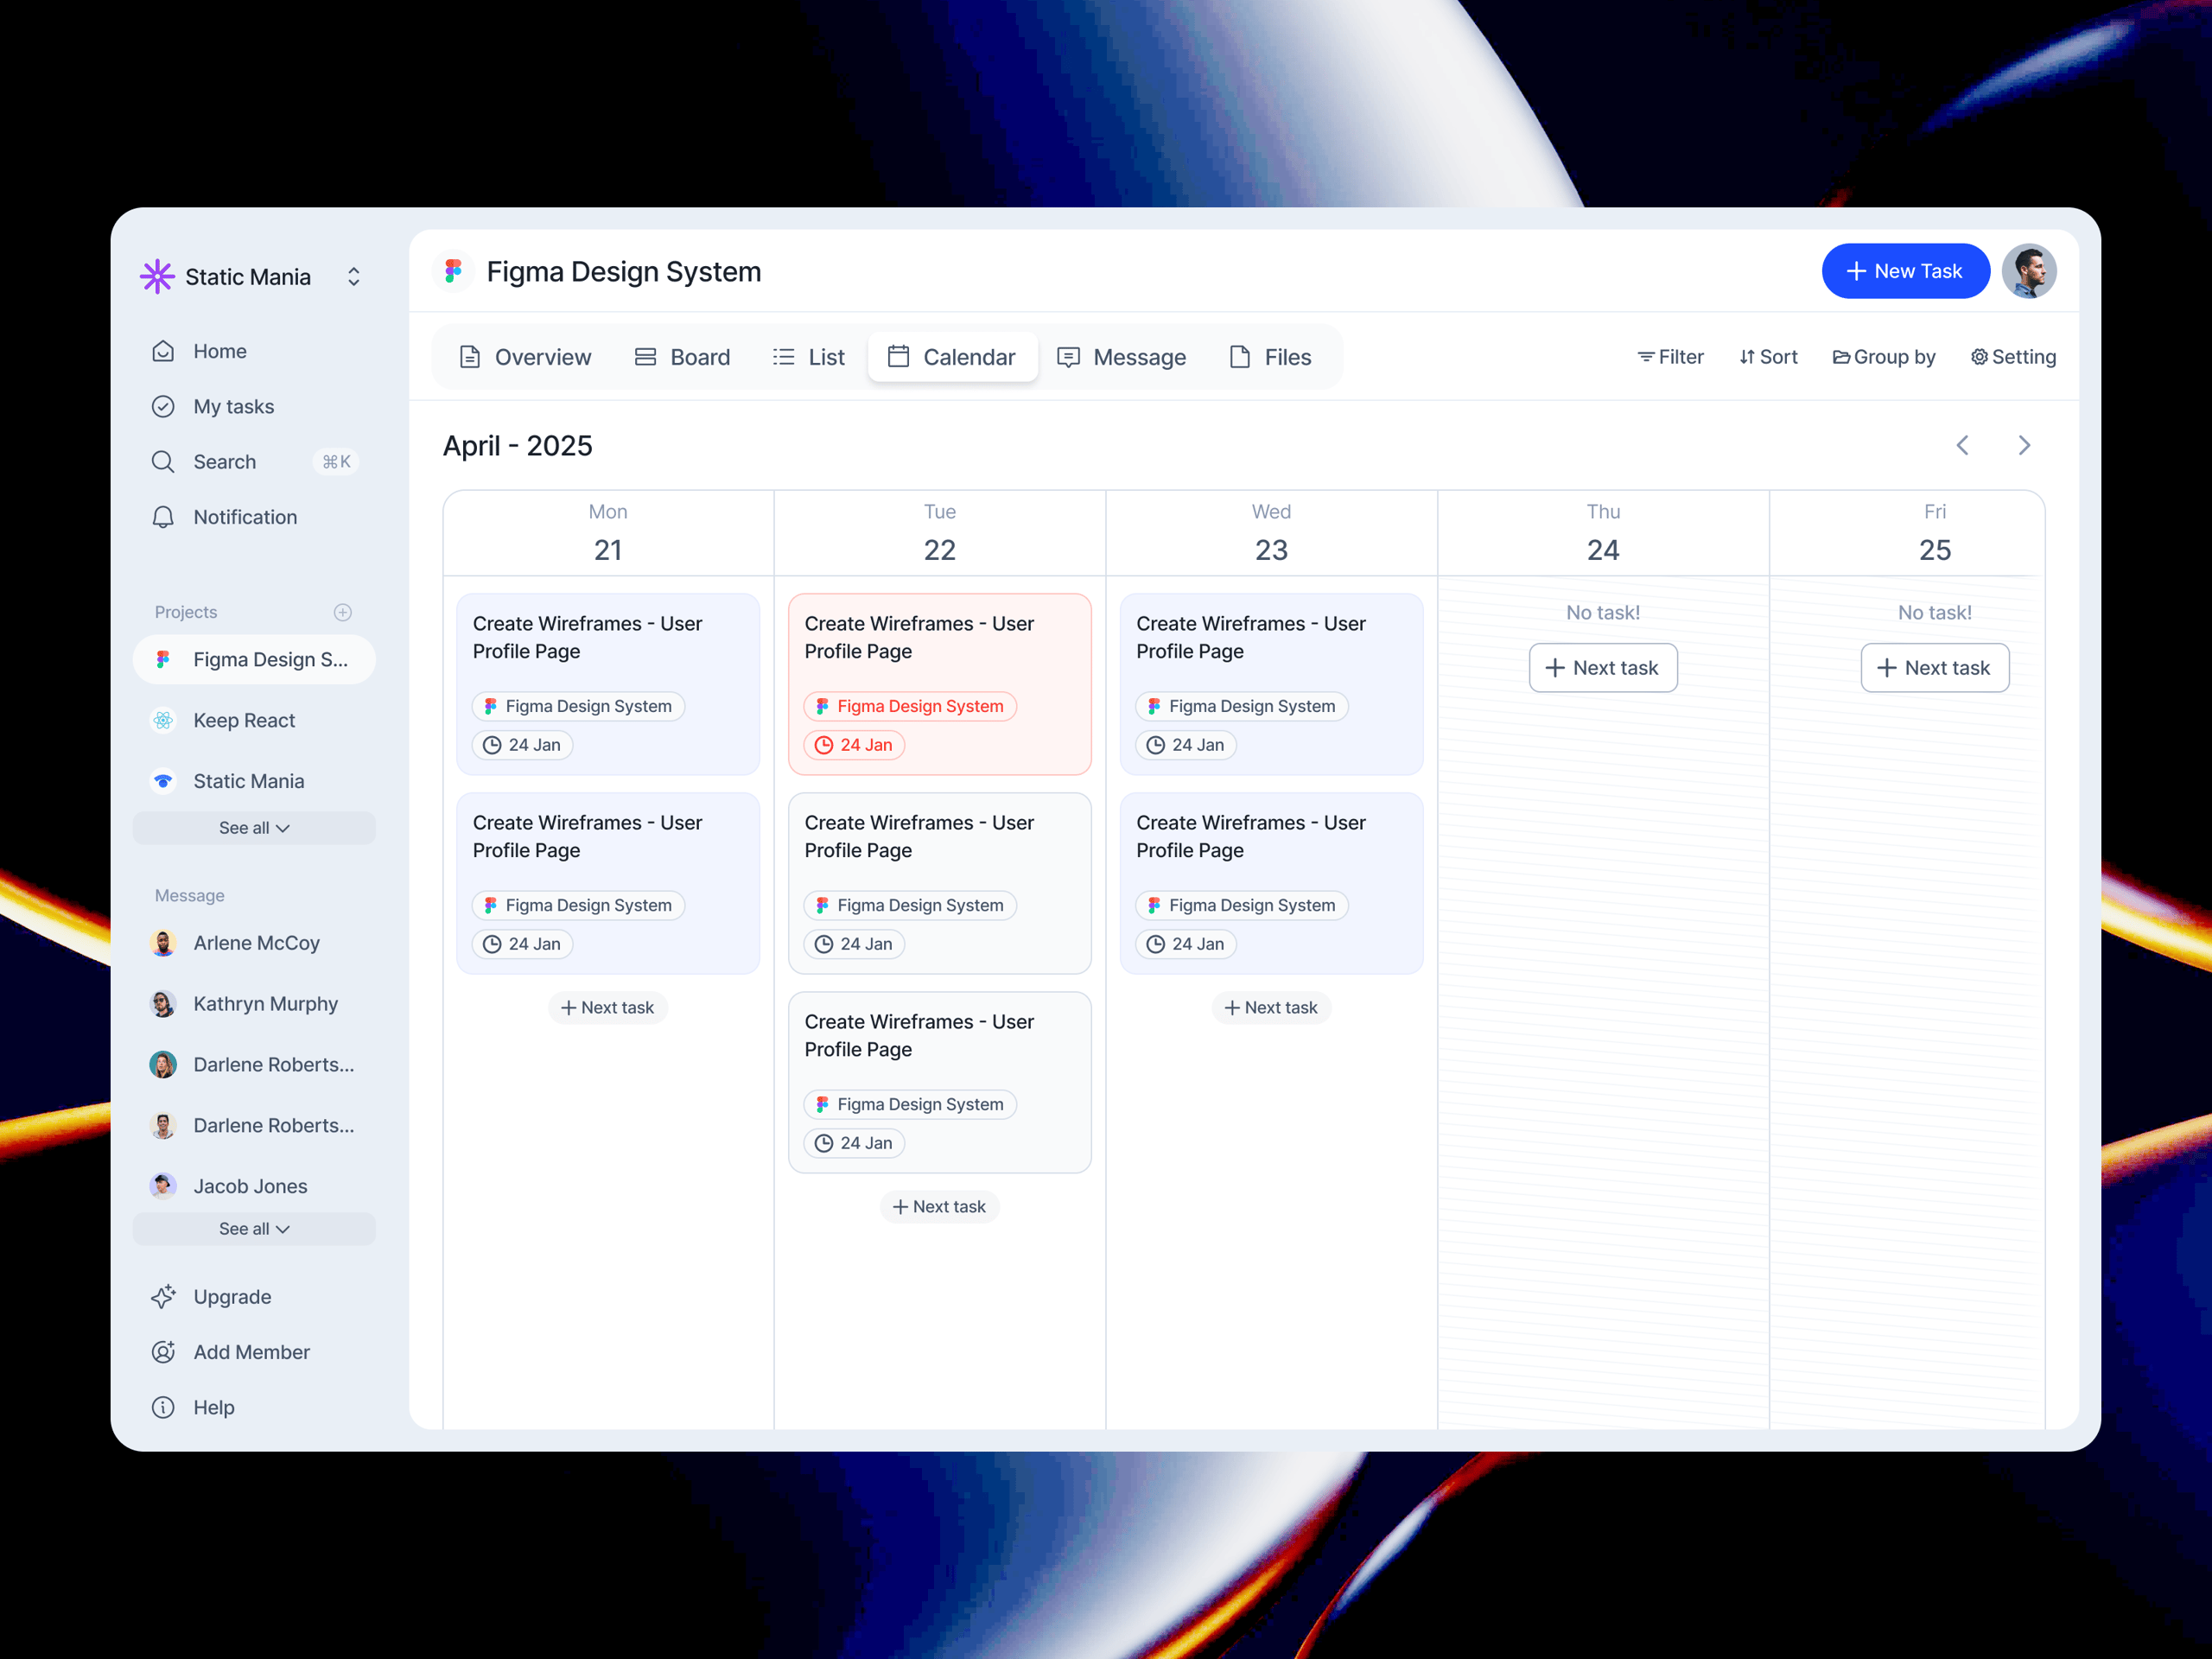Viewport: 2212px width, 1659px height.
Task: Open the workspace switcher chevrons
Action: (x=354, y=277)
